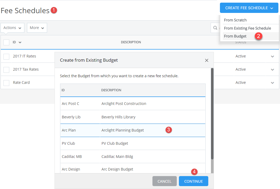
Task: Open the Create Fee Schedule dropdown
Action: click(249, 8)
